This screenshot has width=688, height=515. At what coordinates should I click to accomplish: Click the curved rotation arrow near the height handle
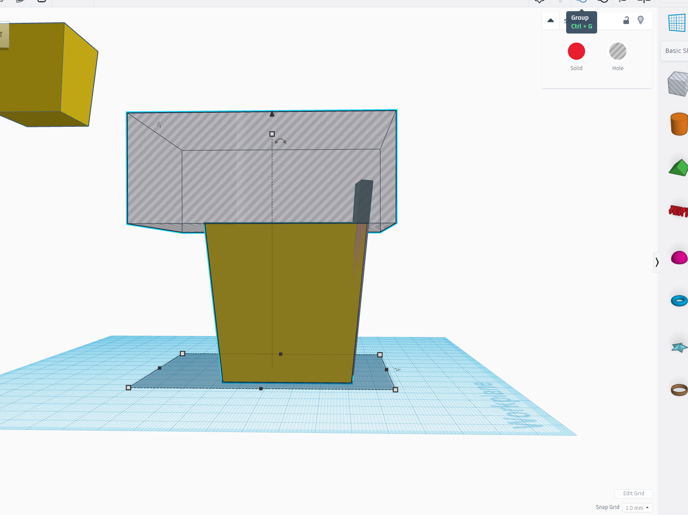(281, 141)
